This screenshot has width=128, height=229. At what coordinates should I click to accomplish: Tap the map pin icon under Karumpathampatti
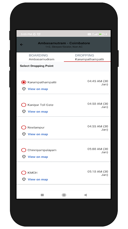[x=24, y=89]
